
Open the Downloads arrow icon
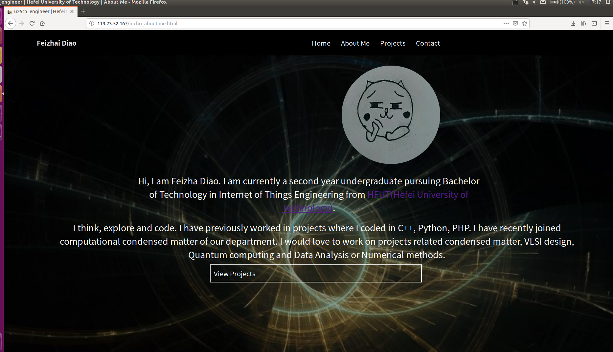point(573,23)
